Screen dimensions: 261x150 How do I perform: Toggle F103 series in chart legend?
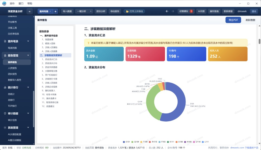pyautogui.click(x=162, y=142)
